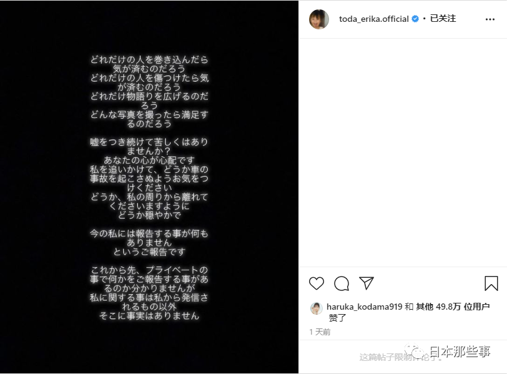Screen dimensions: 507x374
Task: Toggle the 已关注 following button
Action: pos(443,19)
